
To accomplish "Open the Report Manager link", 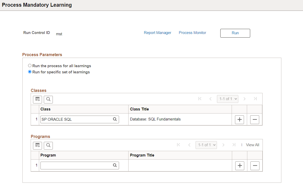I will [x=157, y=33].
